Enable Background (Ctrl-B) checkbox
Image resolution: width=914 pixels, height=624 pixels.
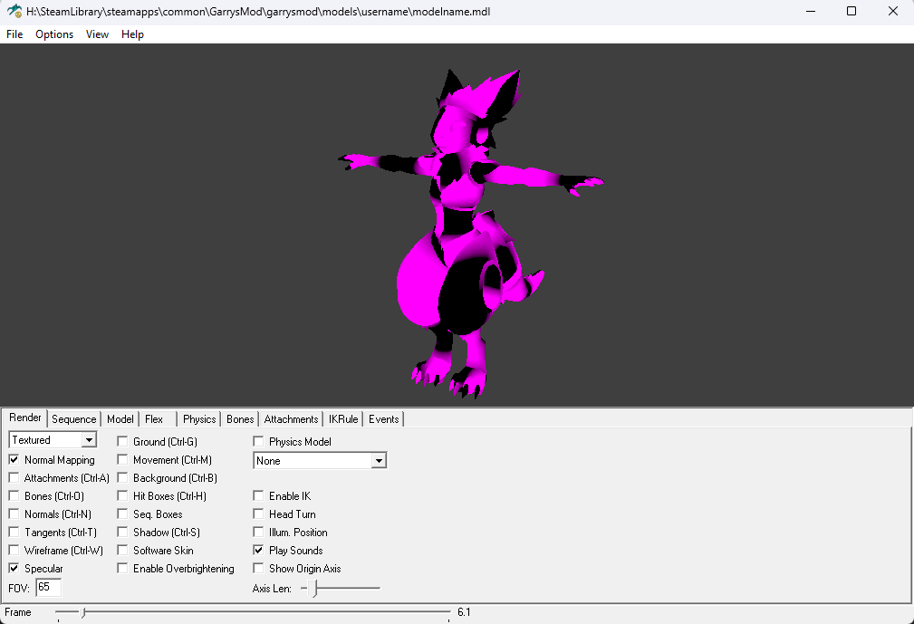(x=122, y=478)
